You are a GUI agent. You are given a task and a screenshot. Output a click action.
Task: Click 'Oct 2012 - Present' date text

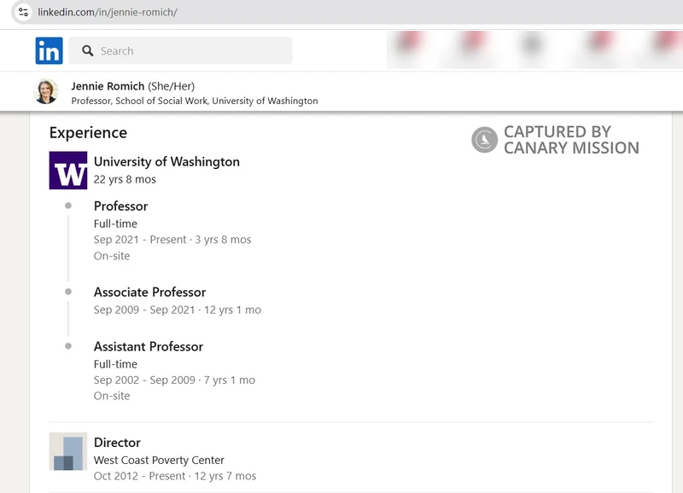point(139,476)
